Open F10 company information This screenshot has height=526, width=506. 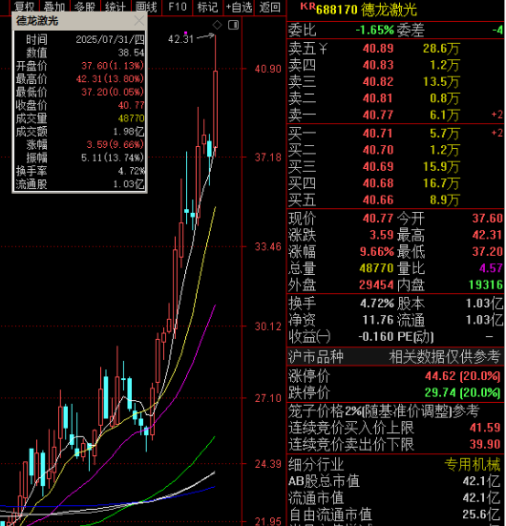coord(178,7)
